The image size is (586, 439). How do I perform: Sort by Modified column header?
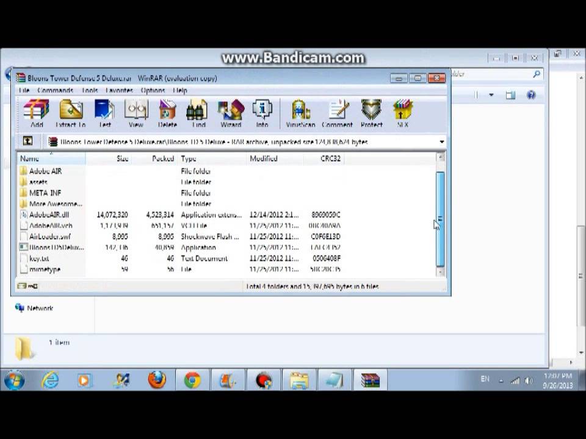coord(275,159)
